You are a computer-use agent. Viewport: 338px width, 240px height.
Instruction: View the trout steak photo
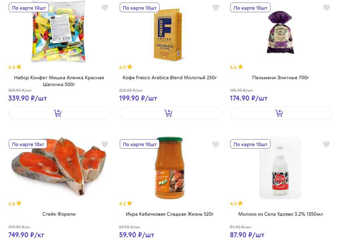(x=59, y=167)
